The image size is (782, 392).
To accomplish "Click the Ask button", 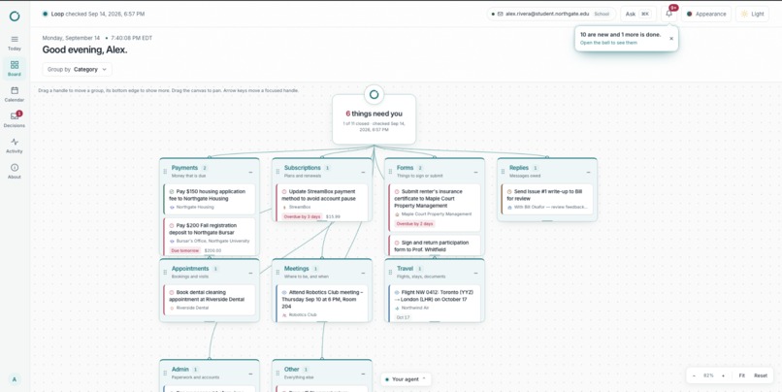I will 637,14.
